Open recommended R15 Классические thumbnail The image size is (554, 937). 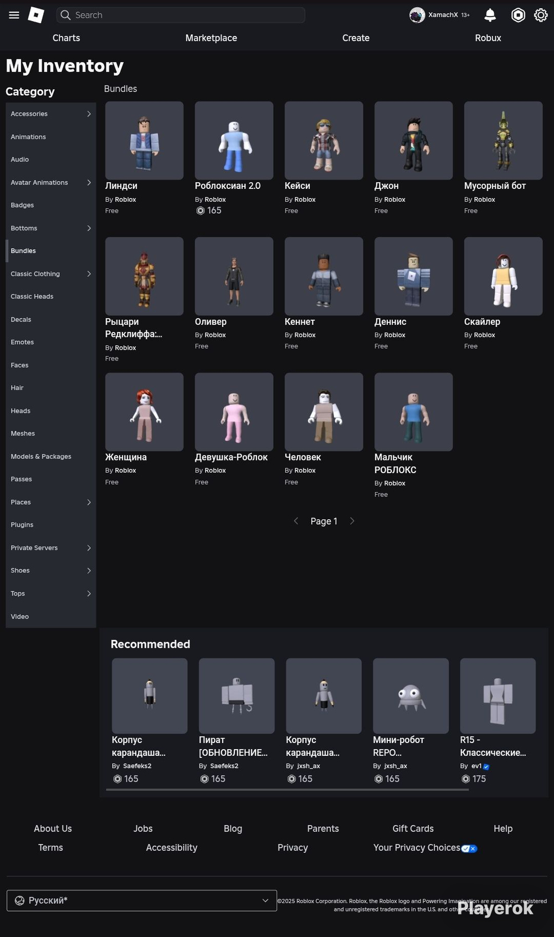[497, 696]
